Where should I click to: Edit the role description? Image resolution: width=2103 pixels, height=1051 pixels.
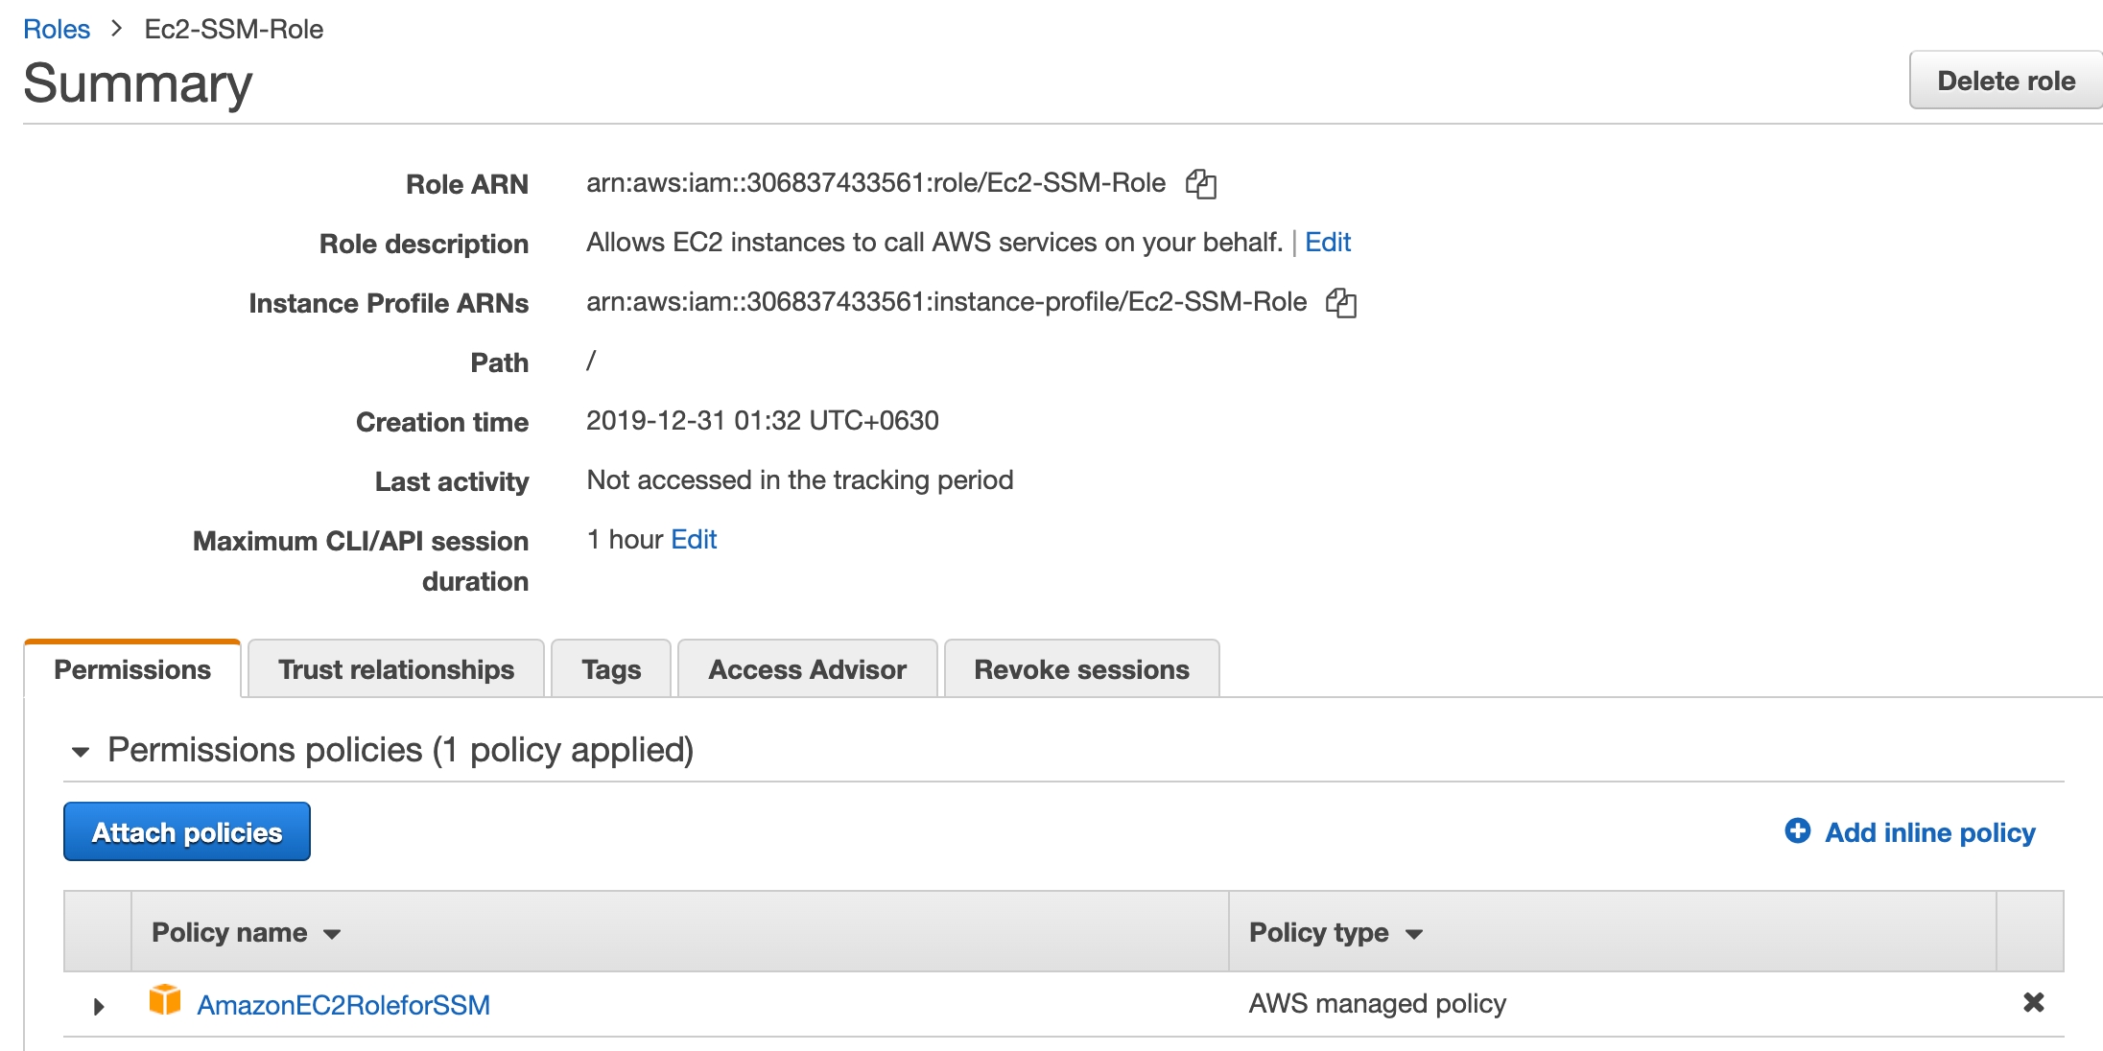[x=1327, y=243]
